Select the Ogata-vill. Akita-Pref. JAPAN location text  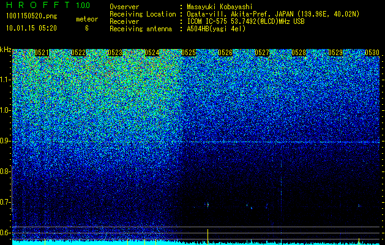click(273, 15)
